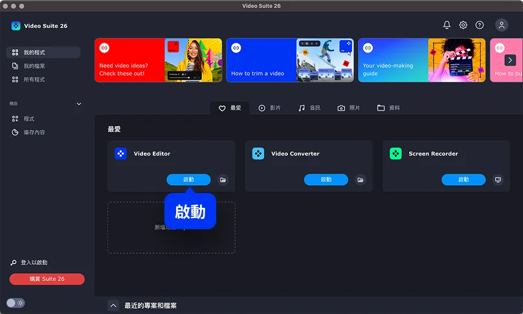Click the link icon on the red ideas banner

[x=104, y=48]
